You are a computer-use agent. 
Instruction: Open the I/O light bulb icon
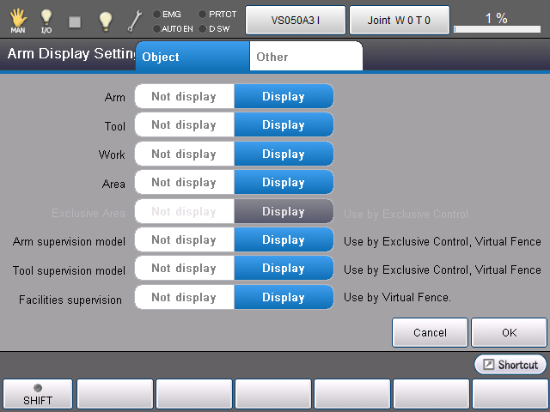click(46, 20)
